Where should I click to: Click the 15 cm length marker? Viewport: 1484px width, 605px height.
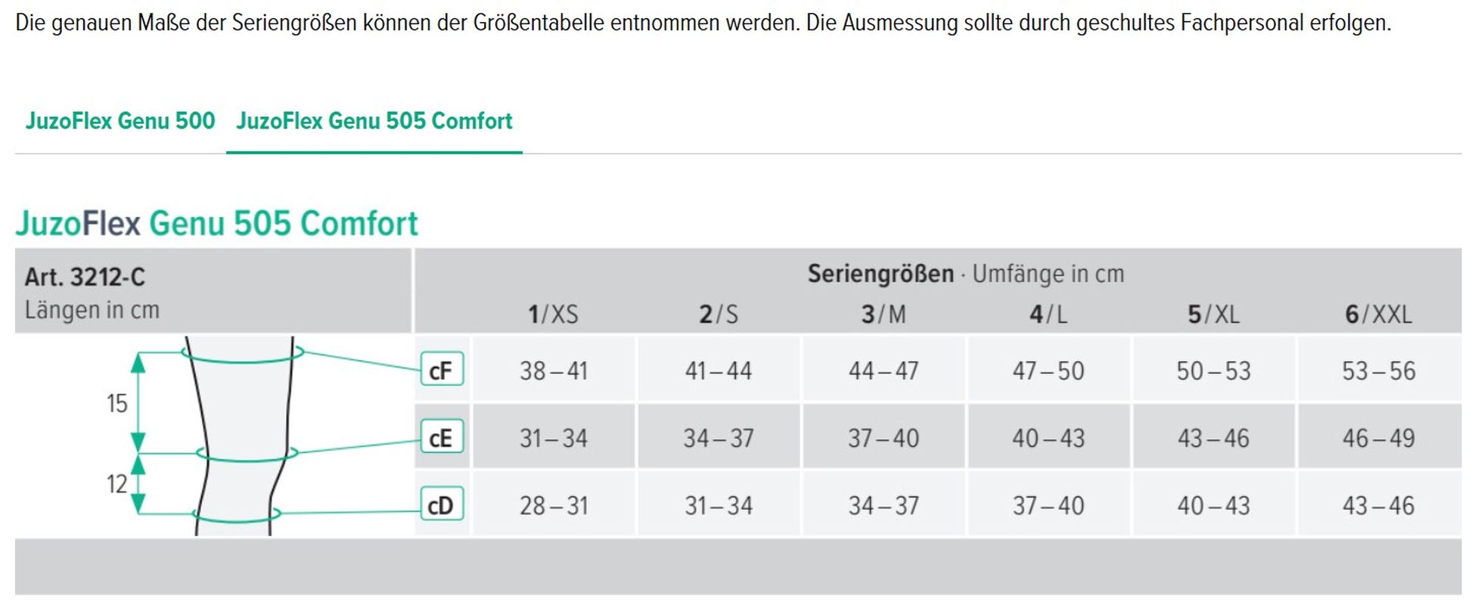point(117,403)
